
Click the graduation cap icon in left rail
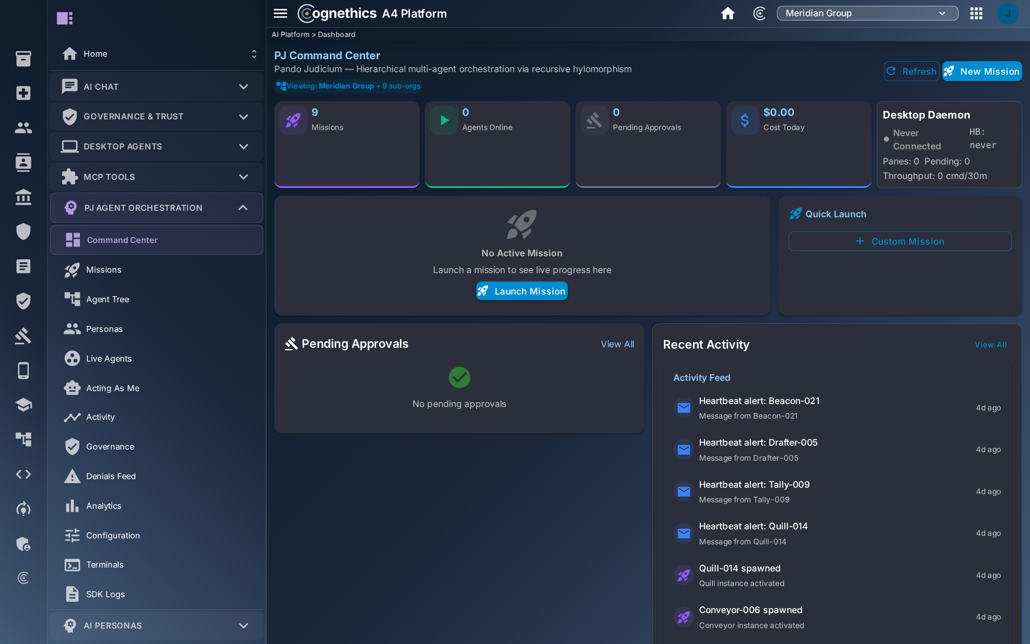(23, 405)
